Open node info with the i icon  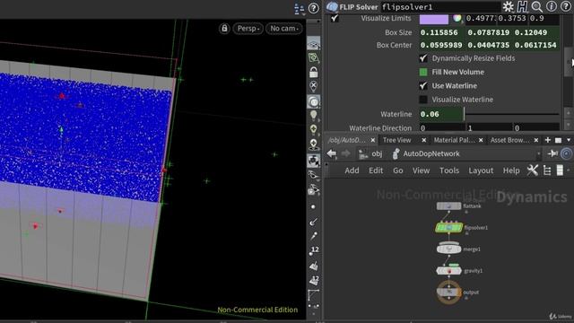click(552, 6)
